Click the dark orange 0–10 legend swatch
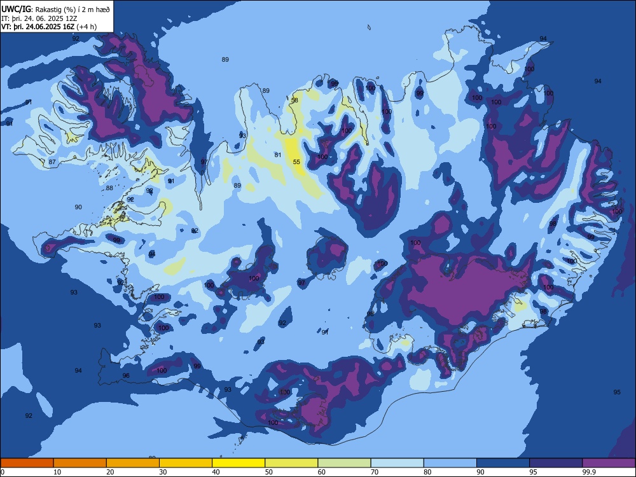This screenshot has width=636, height=477. 27,463
